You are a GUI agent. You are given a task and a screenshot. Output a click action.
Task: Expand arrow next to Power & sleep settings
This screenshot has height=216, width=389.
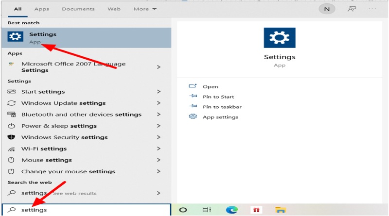tap(159, 126)
